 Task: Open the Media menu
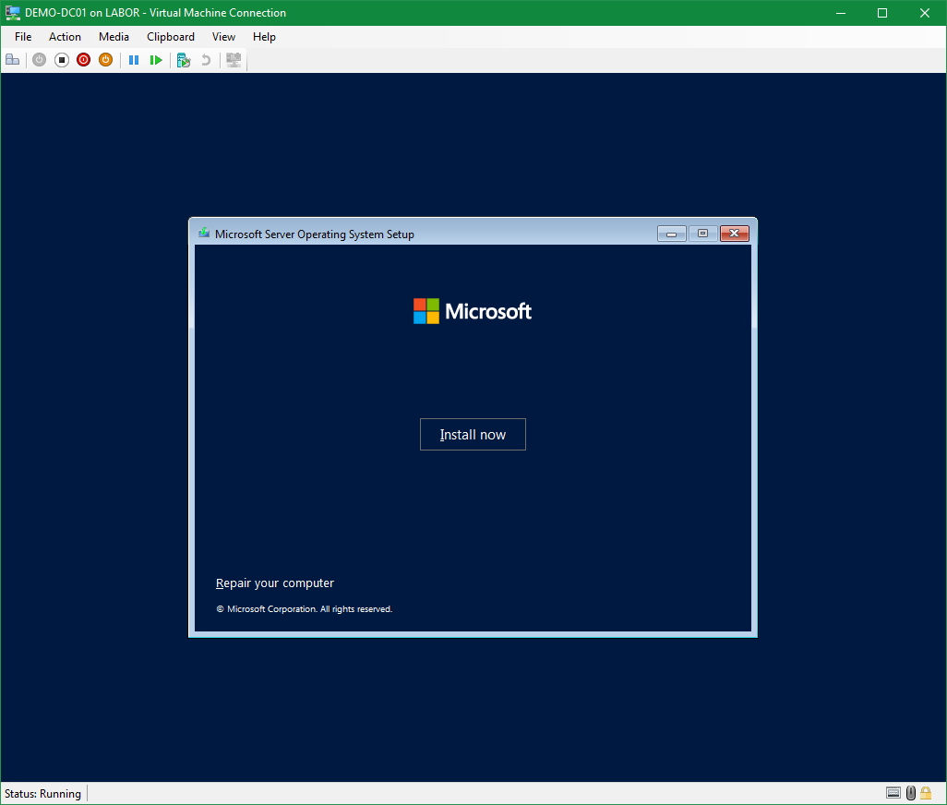click(114, 37)
